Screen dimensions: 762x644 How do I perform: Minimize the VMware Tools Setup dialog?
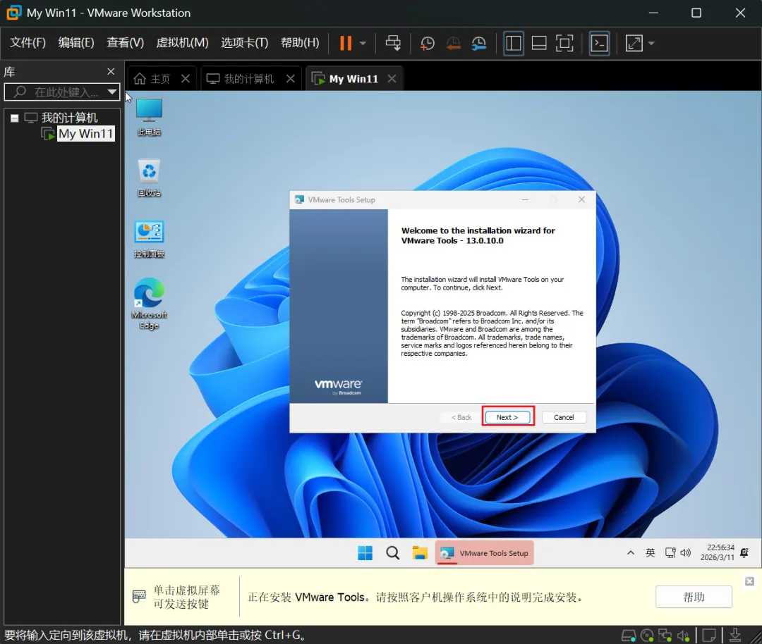[x=525, y=199]
